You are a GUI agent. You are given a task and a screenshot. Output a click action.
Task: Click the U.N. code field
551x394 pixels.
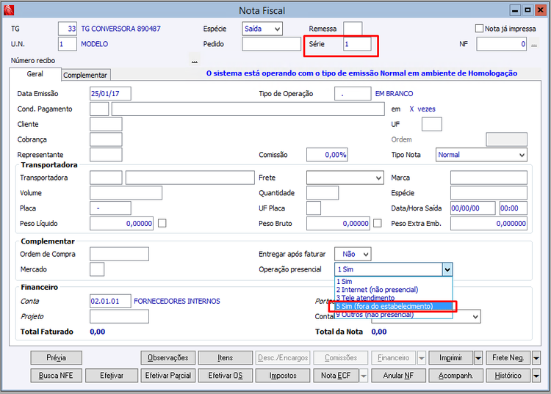point(68,44)
